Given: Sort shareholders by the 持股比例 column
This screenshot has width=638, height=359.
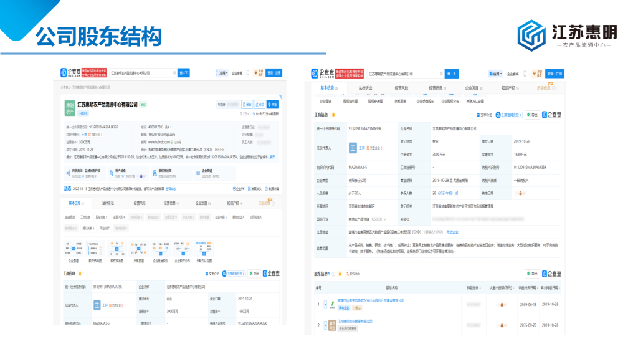Looking at the screenshot, I should click(x=474, y=288).
